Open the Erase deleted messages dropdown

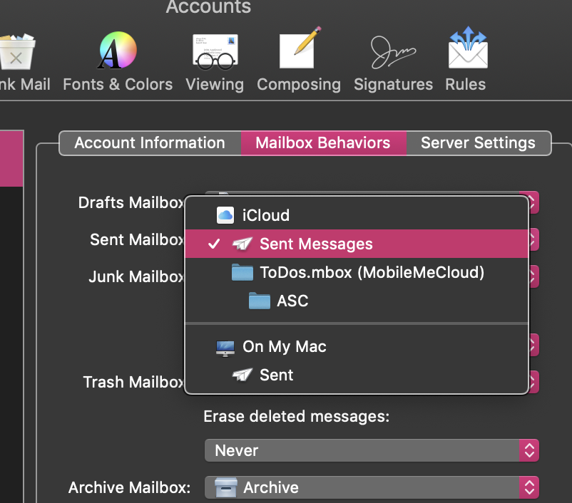point(371,450)
